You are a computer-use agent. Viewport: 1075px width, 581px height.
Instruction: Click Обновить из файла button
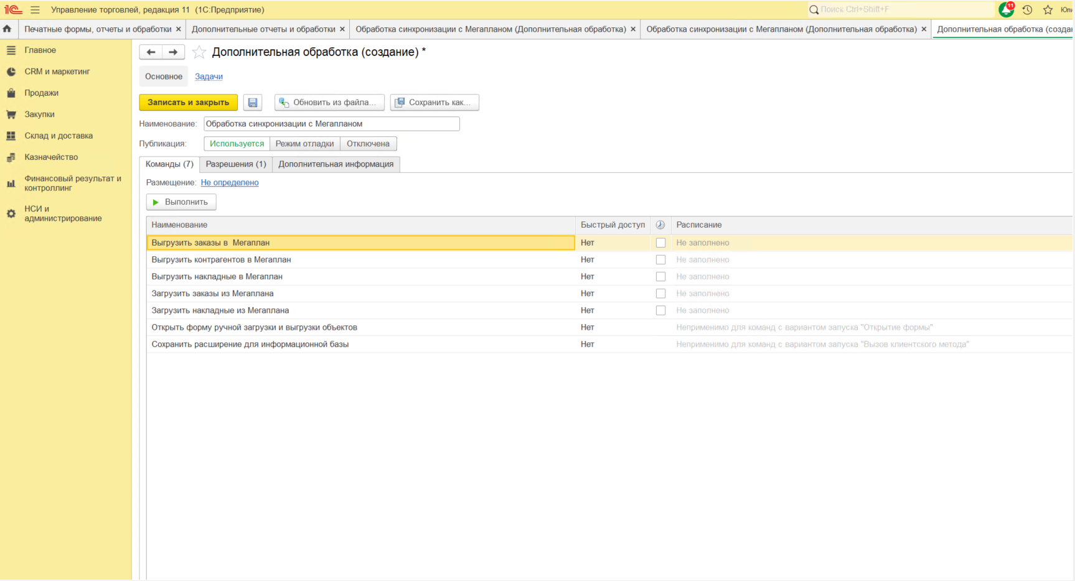[x=329, y=103]
